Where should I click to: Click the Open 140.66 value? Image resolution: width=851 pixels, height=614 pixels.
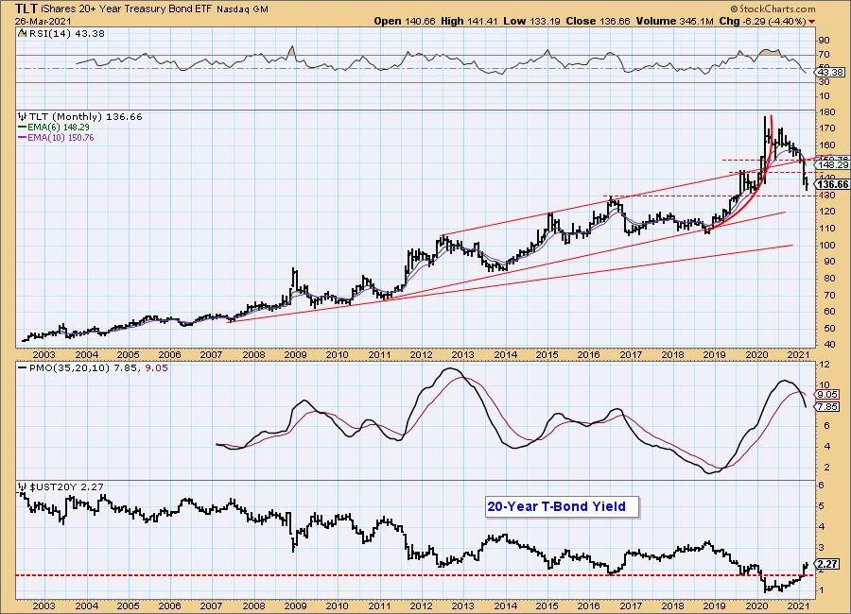pos(405,21)
